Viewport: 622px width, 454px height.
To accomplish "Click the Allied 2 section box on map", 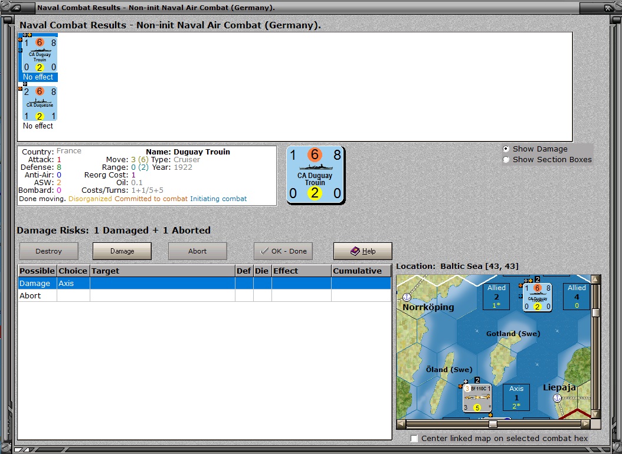I will click(497, 297).
